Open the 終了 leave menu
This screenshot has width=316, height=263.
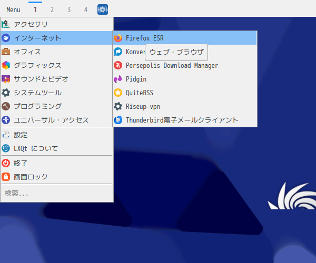coord(56,163)
